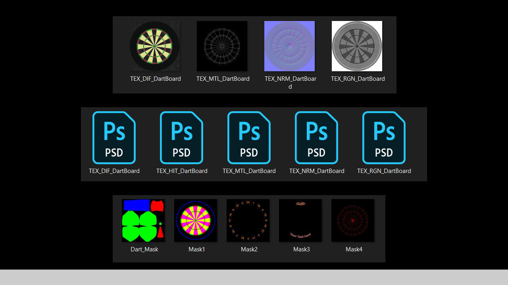Click the TEX_DIF_DartBoard name under the PSD icon
Screen dimensions: 508x285
coord(114,171)
